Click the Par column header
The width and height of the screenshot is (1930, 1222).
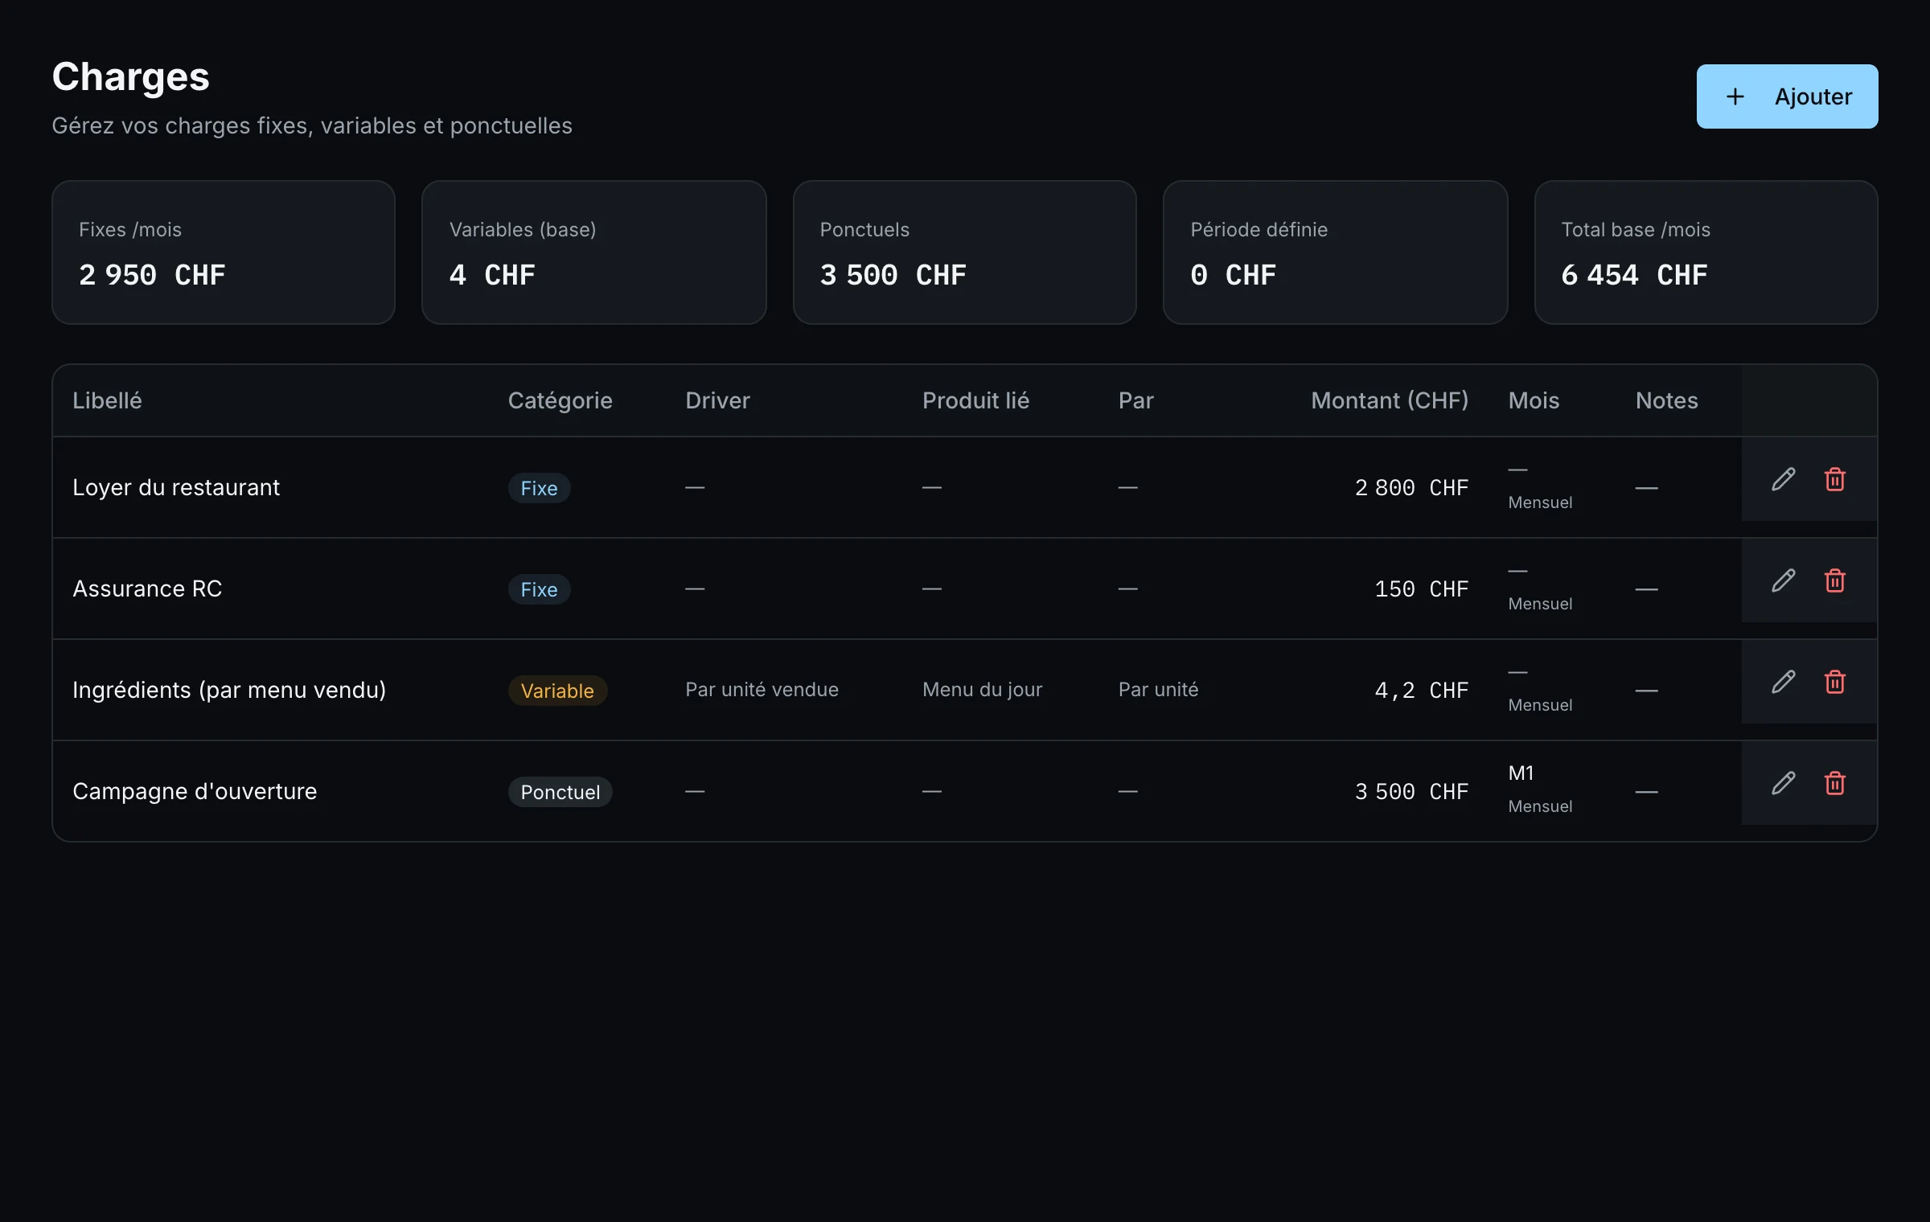coord(1135,400)
